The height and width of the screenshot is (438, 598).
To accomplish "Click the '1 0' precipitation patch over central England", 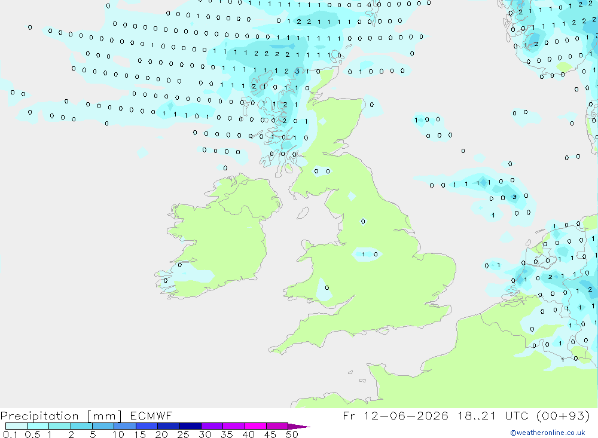I will (x=367, y=255).
